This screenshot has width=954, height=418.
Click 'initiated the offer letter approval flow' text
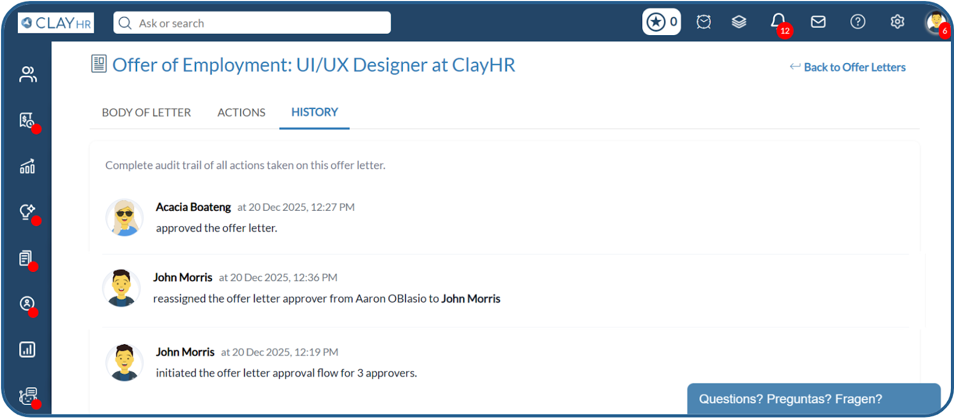(286, 373)
